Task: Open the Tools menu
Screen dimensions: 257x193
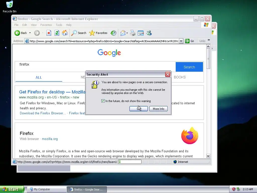Action: click(59, 25)
